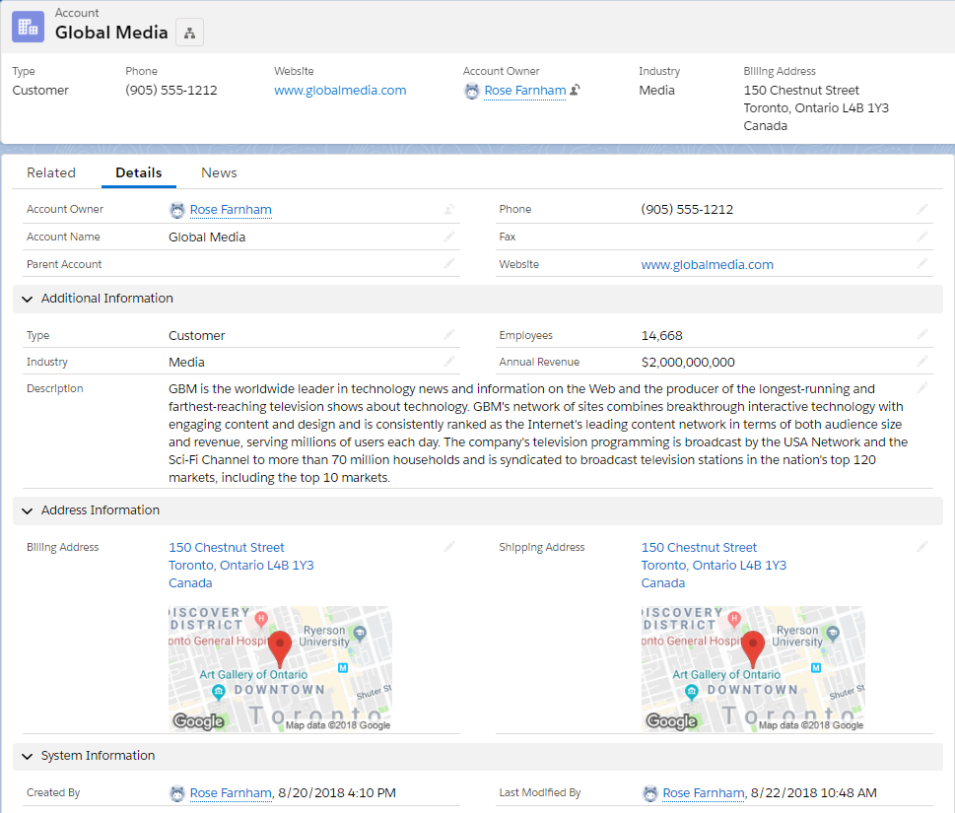
Task: Click Rose Farnham's avatar in the Account Owner row
Action: [x=176, y=210]
